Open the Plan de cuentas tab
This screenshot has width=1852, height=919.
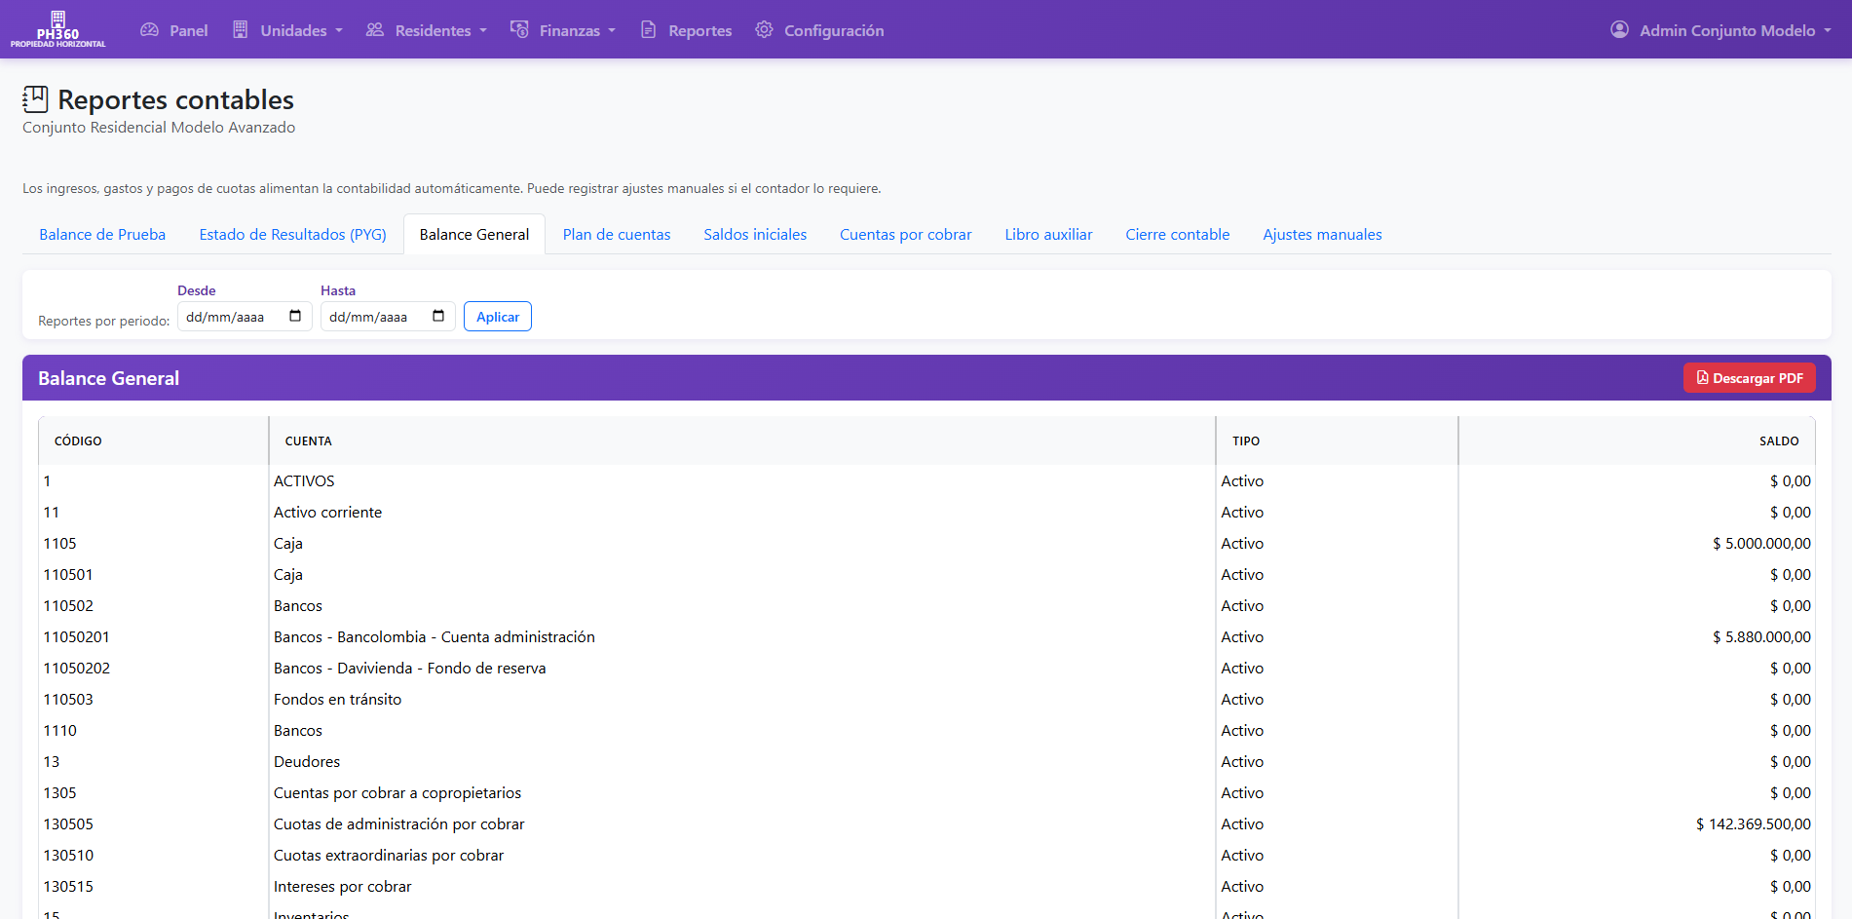pos(617,234)
